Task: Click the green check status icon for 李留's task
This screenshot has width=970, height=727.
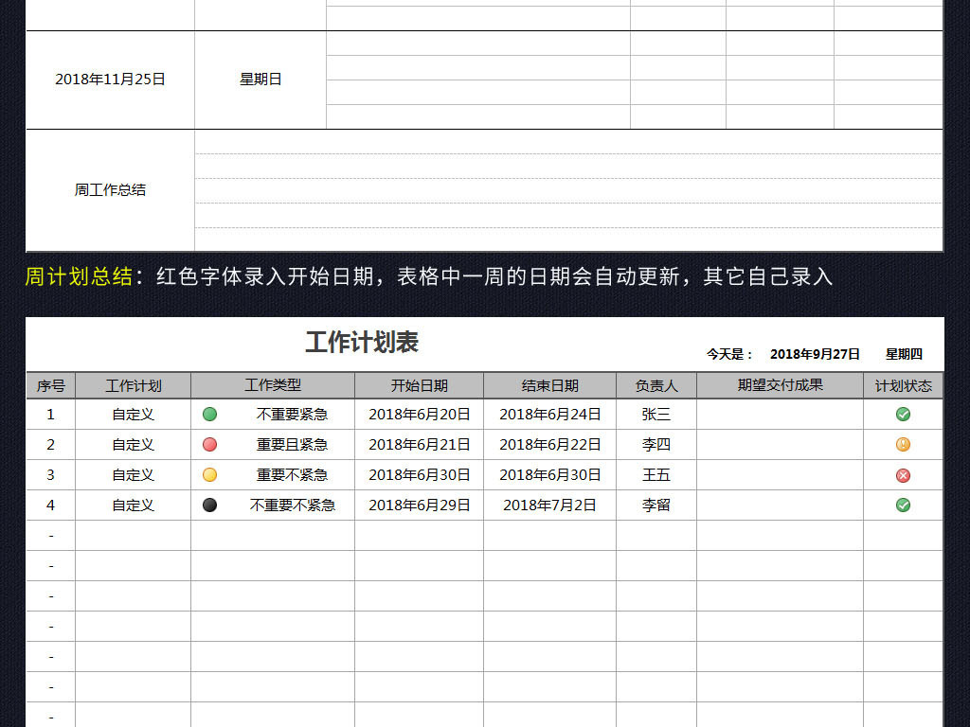Action: [903, 505]
